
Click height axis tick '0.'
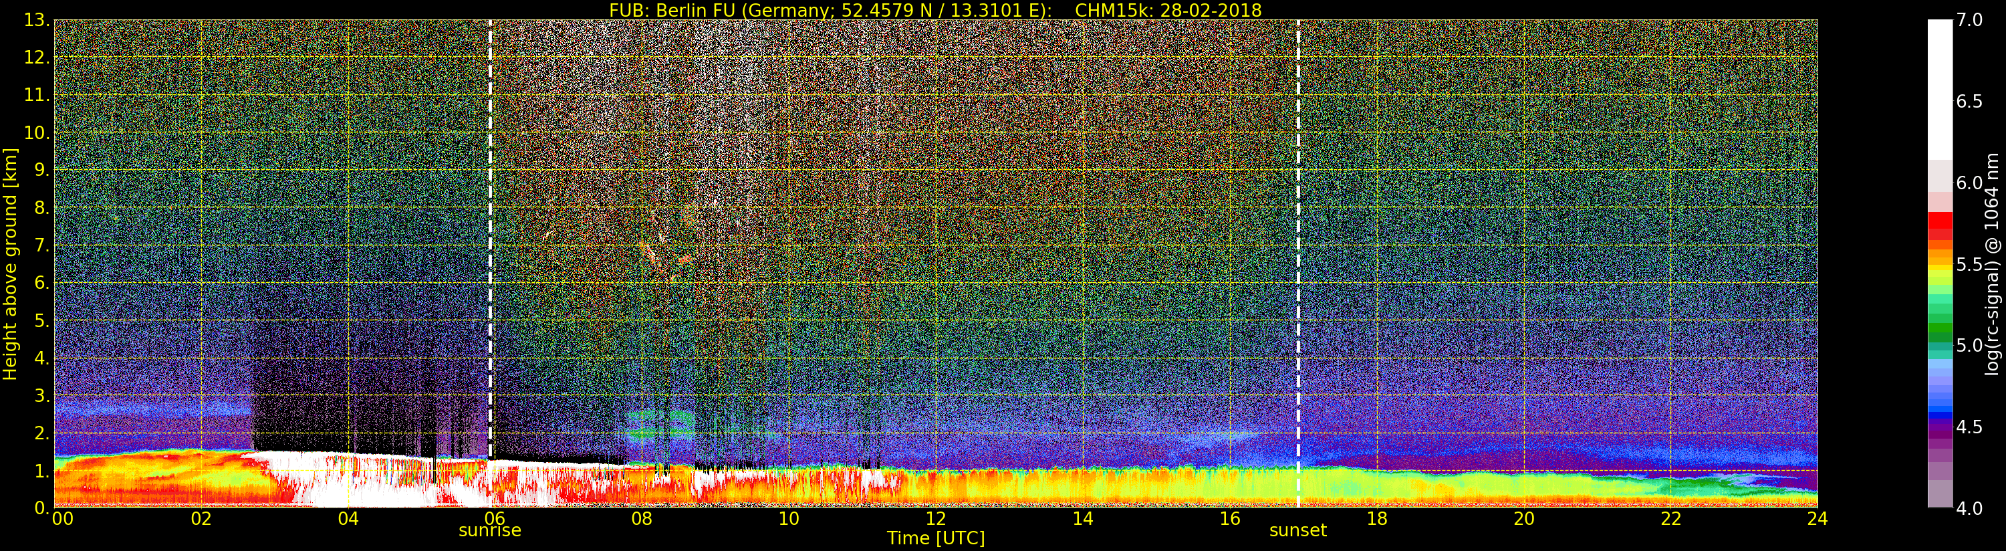coord(41,508)
